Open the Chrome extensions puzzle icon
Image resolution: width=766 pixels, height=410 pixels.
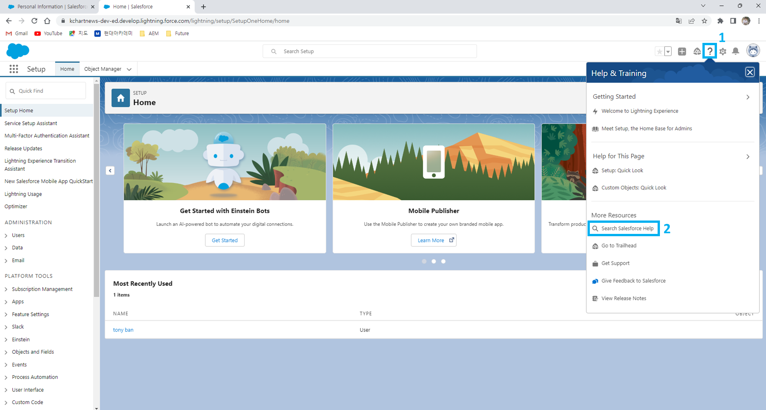pyautogui.click(x=720, y=21)
